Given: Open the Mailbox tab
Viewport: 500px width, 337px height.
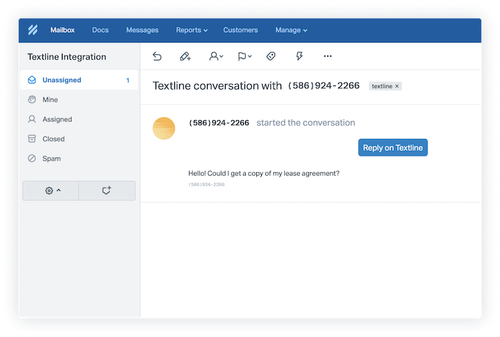Looking at the screenshot, I should 62,30.
